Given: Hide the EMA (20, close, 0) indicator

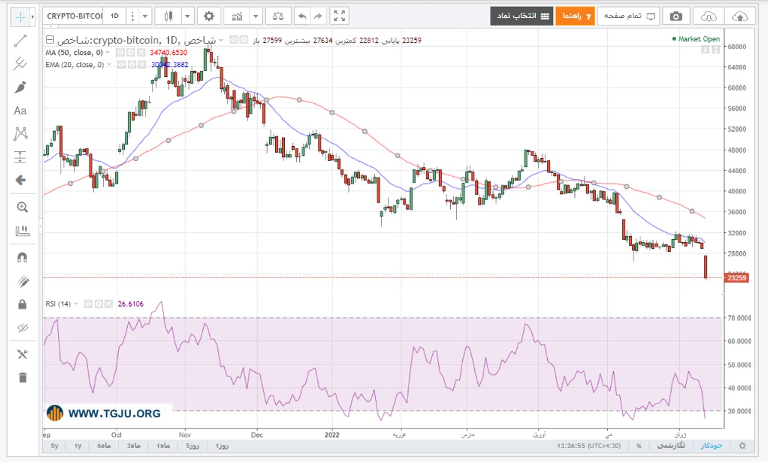Looking at the screenshot, I should click(x=122, y=65).
